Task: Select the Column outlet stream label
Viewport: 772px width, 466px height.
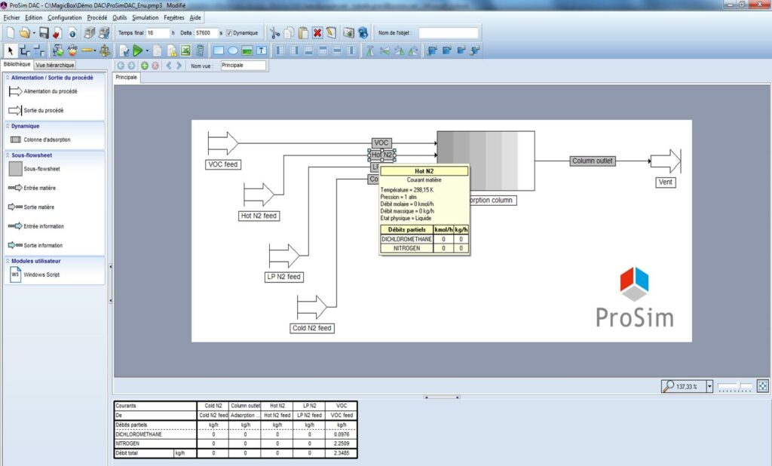Action: pos(593,161)
